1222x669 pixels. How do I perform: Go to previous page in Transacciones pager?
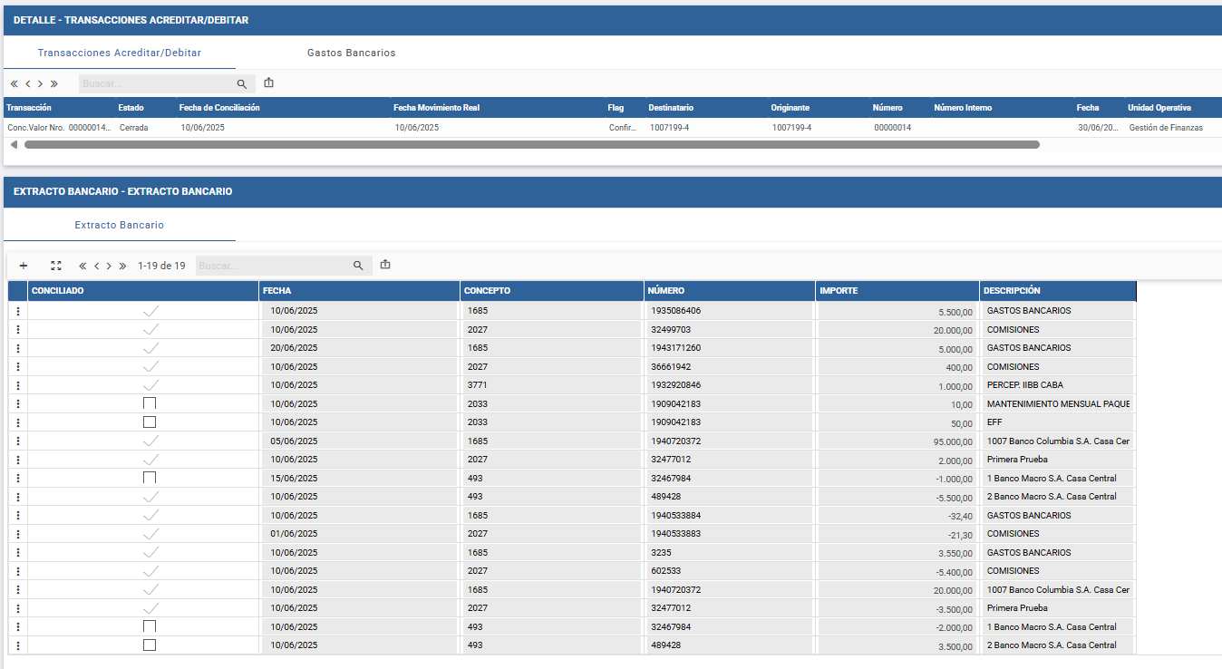(28, 83)
